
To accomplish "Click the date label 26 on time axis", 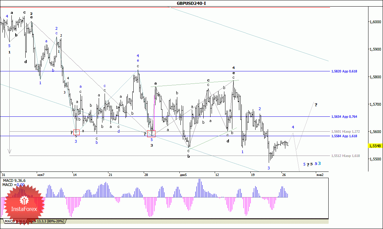I will click(x=284, y=175).
